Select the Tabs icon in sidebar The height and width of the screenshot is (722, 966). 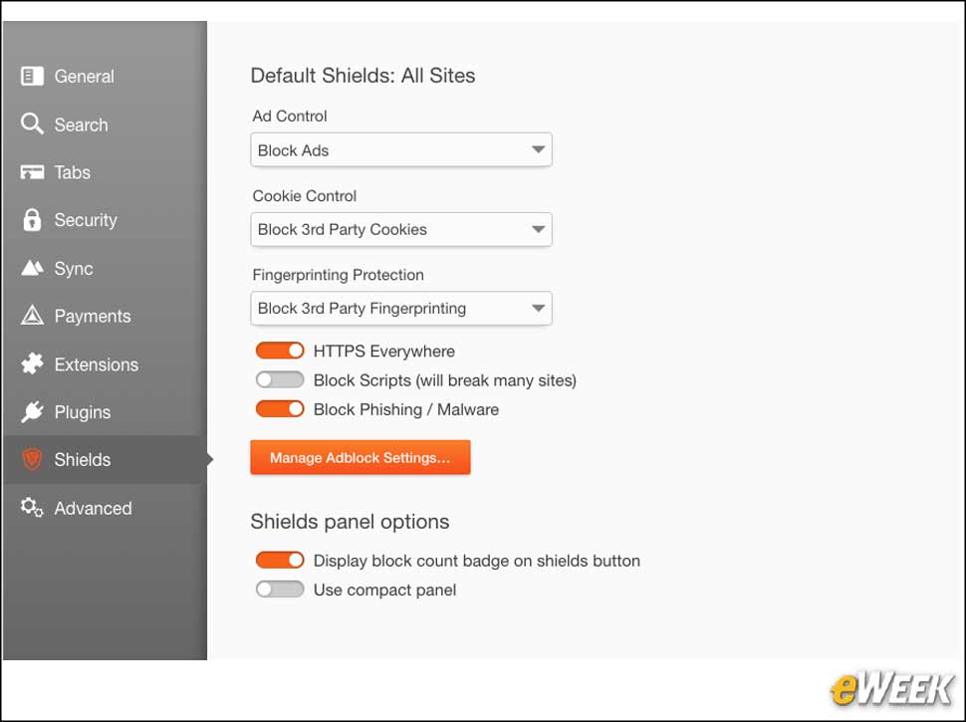coord(32,172)
